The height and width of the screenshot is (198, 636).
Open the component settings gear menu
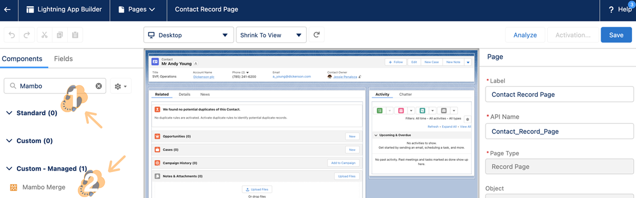tap(121, 86)
